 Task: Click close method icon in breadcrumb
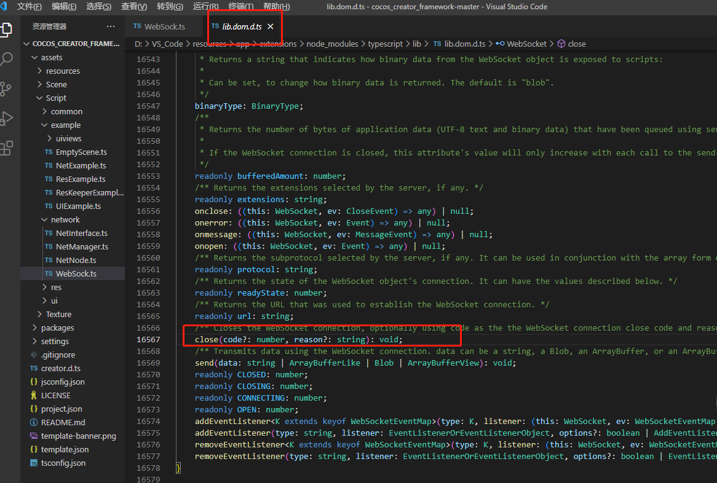(561, 44)
